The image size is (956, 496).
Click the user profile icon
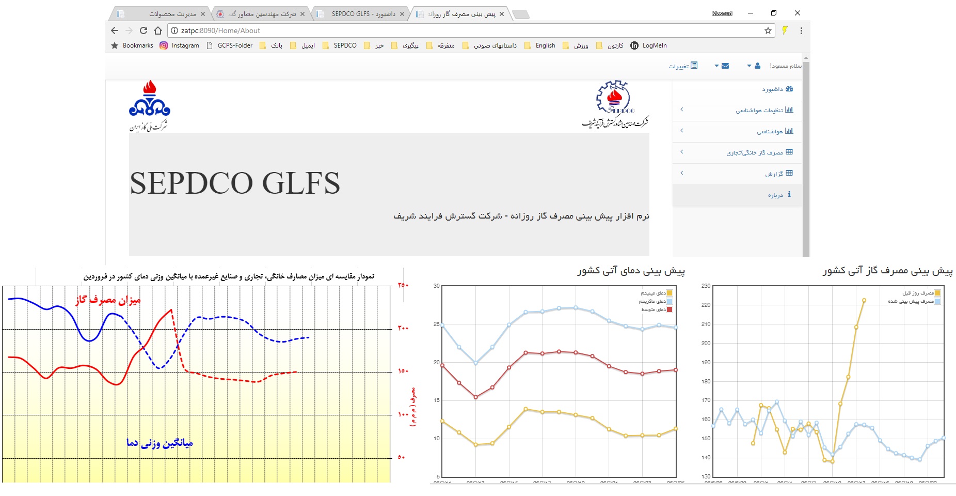pos(757,66)
